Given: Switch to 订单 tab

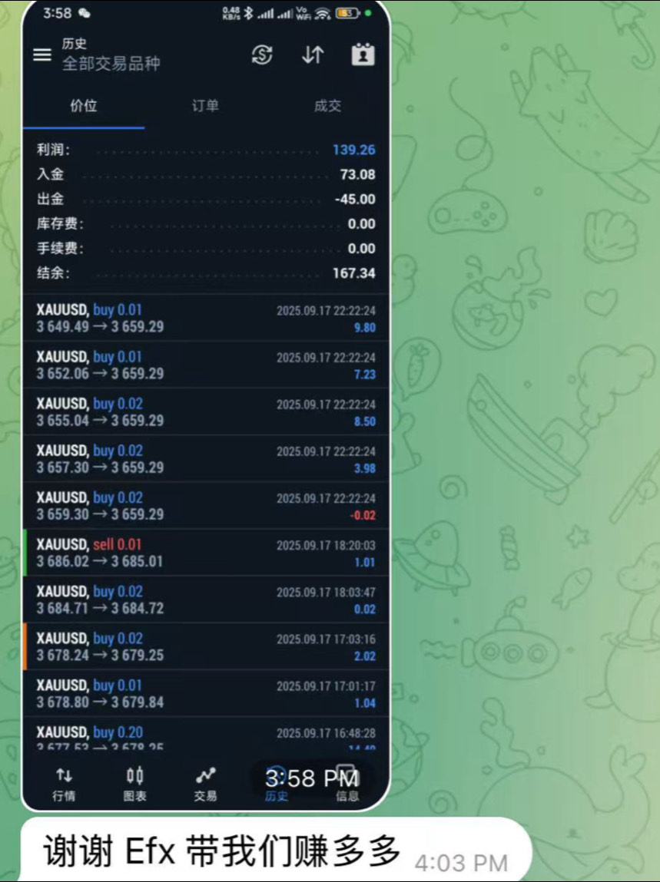Looking at the screenshot, I should (x=206, y=106).
